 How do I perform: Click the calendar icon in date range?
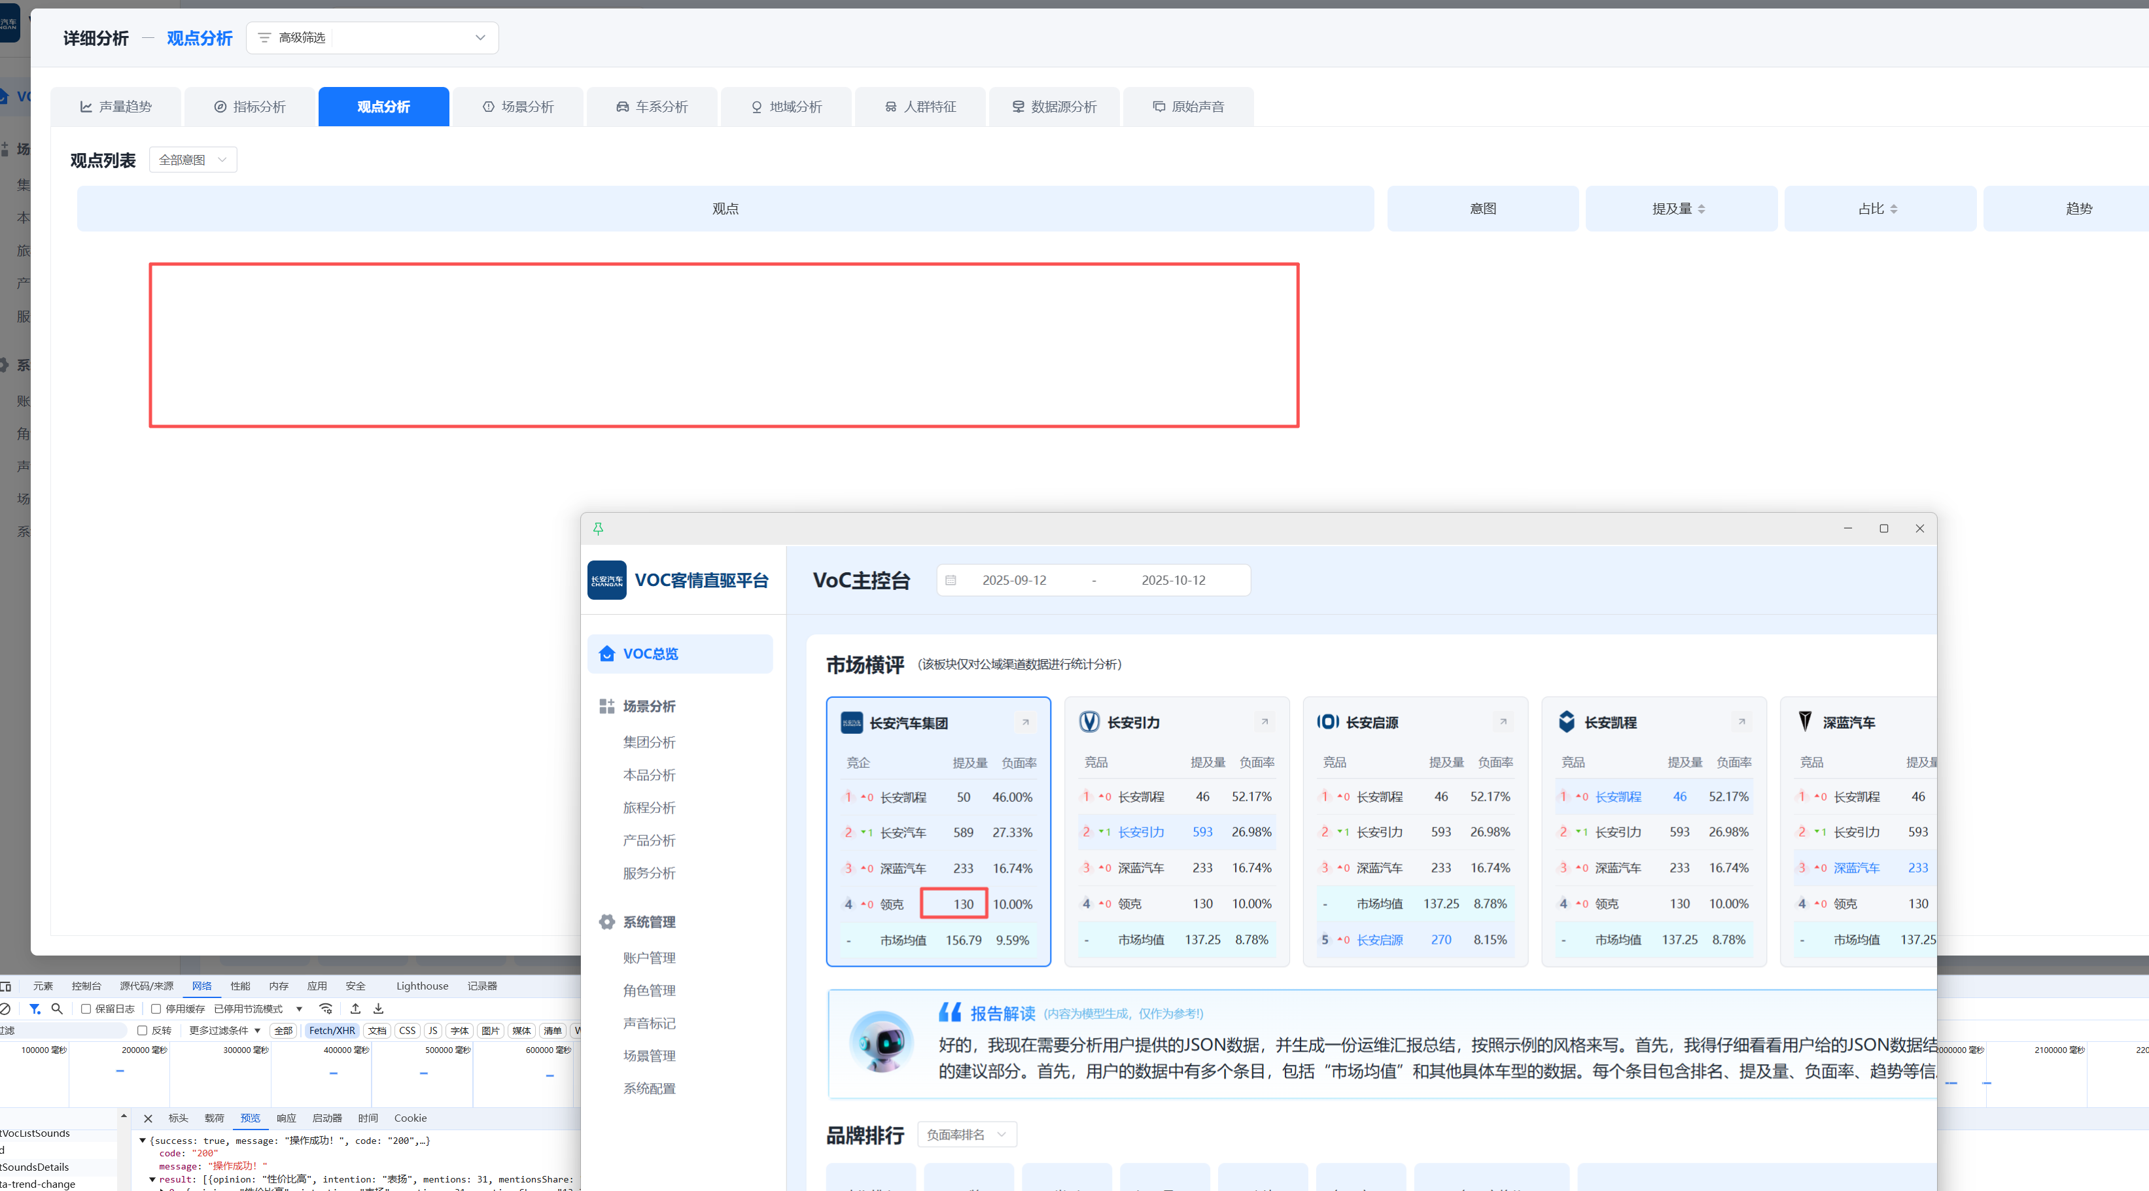950,581
